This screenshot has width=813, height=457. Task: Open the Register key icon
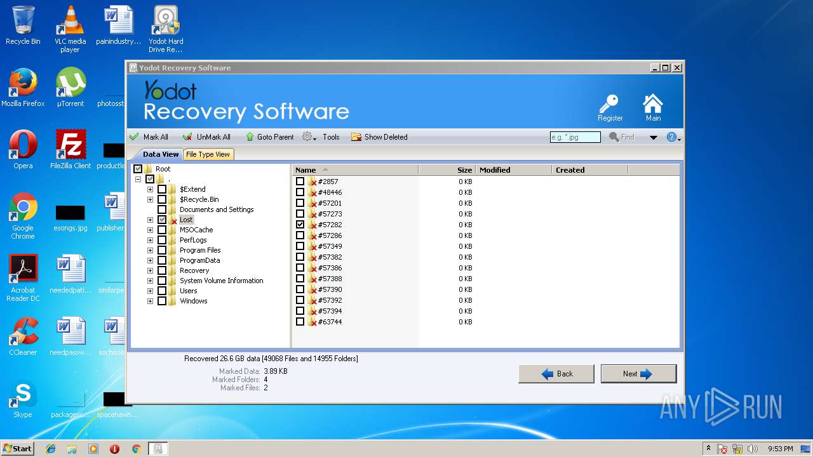610,107
